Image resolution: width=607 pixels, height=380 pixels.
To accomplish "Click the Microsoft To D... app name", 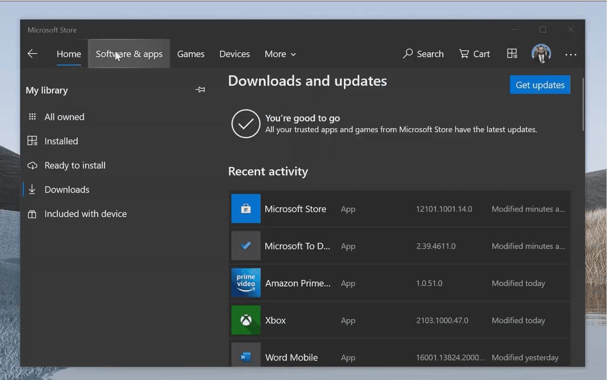I will 298,246.
